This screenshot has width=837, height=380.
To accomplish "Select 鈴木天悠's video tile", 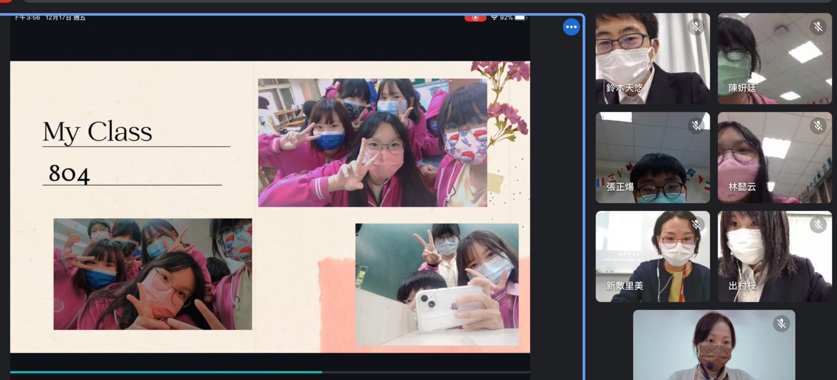I will click(652, 59).
